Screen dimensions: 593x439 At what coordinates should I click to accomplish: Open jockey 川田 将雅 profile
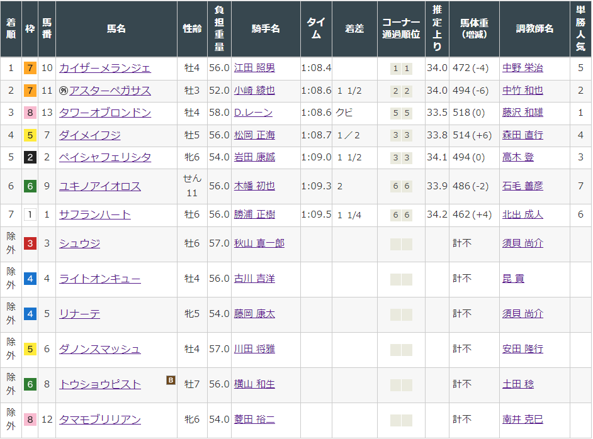click(x=254, y=349)
